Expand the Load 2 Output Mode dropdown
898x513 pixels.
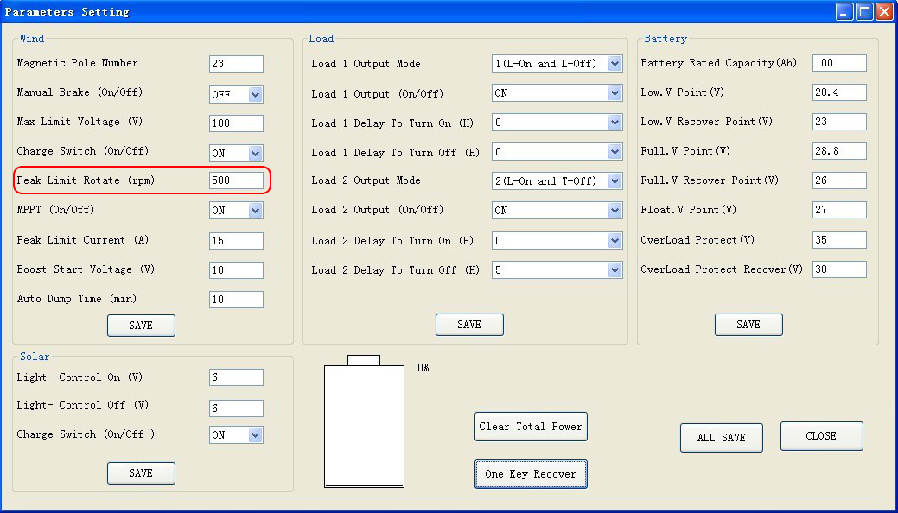tap(557, 180)
